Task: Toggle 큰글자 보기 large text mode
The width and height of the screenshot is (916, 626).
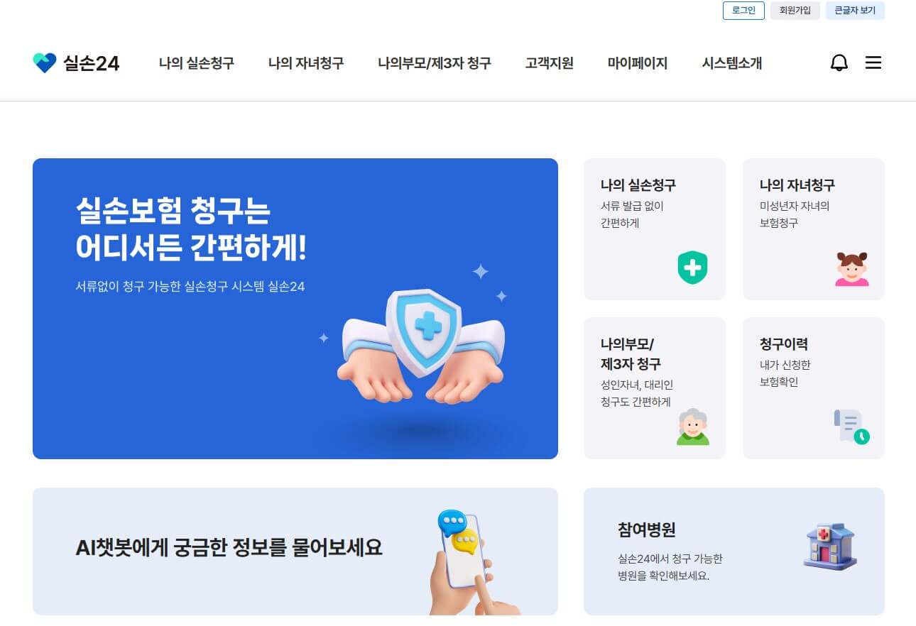Action: coord(855,11)
